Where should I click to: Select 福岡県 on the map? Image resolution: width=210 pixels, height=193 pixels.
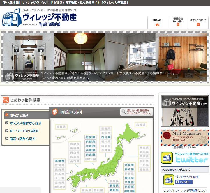[x=59, y=161]
